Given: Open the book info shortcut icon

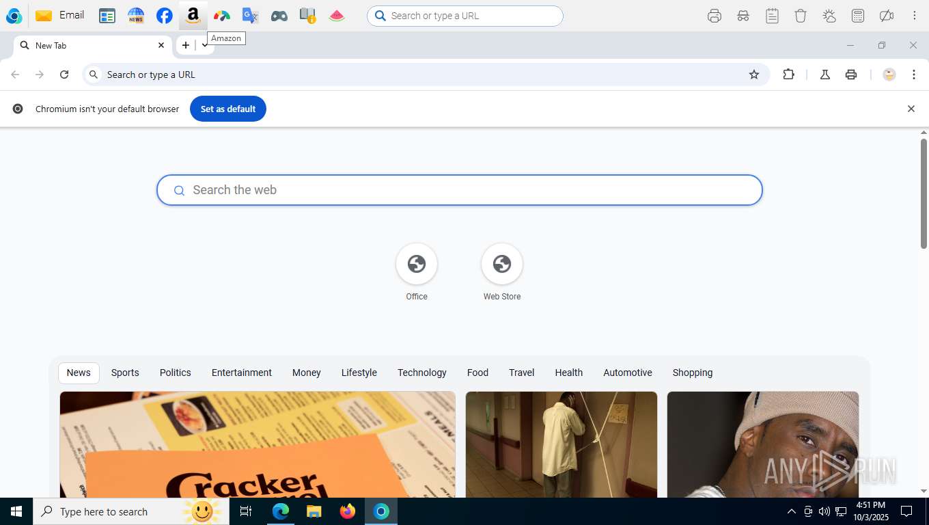Looking at the screenshot, I should pos(308,16).
